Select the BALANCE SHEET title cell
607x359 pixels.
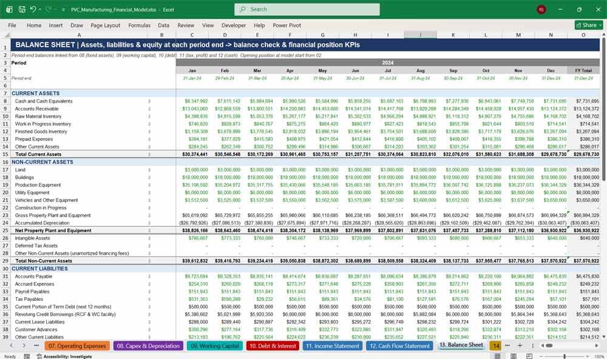click(x=305, y=45)
